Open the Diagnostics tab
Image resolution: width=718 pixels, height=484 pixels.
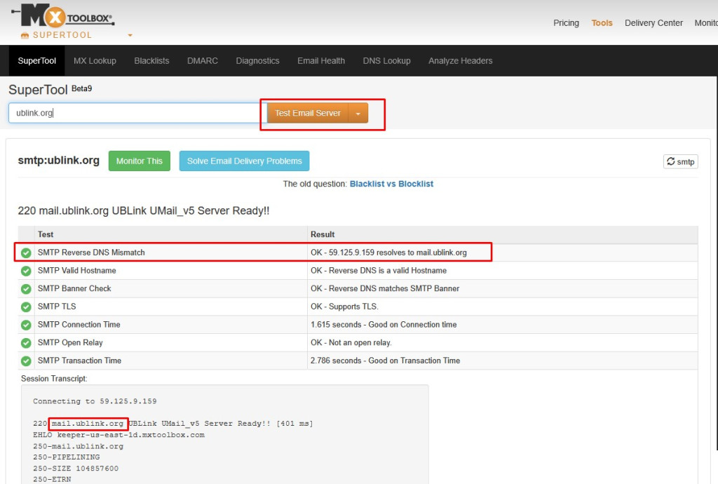click(258, 61)
